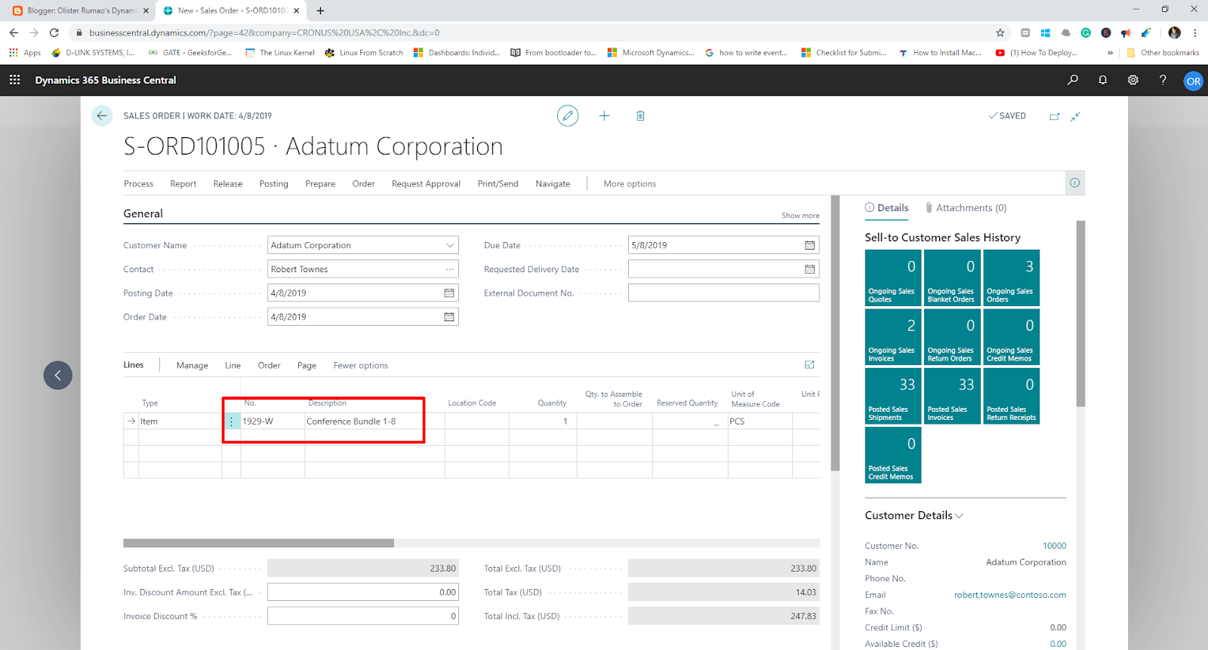1208x650 pixels.
Task: Open the Chrome menu with three dots
Action: pos(1195,32)
